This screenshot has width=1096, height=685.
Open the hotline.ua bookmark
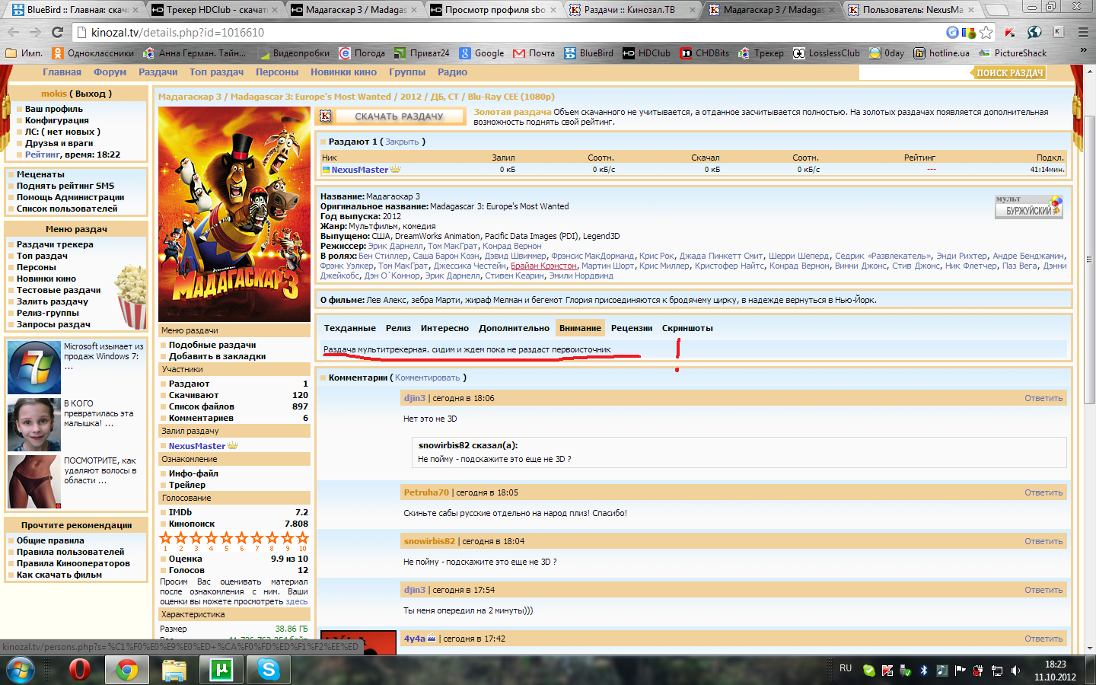tap(941, 53)
